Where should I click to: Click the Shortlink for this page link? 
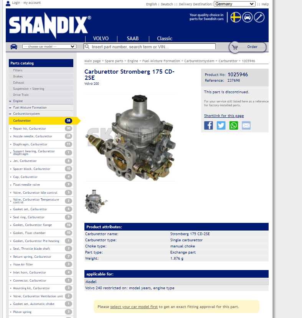tap(224, 116)
